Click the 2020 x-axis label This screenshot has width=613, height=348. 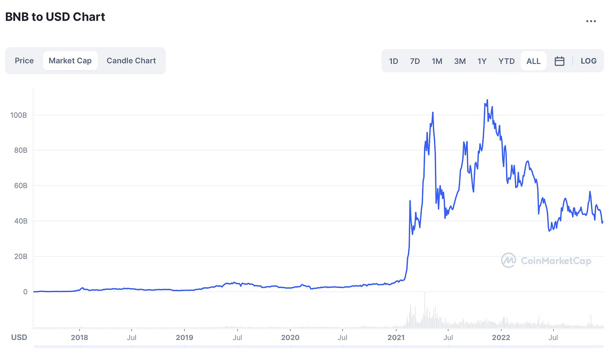click(x=290, y=337)
